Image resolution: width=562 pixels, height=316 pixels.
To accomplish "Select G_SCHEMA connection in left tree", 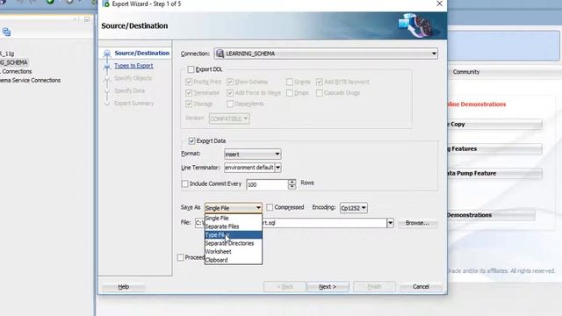I will tap(14, 62).
